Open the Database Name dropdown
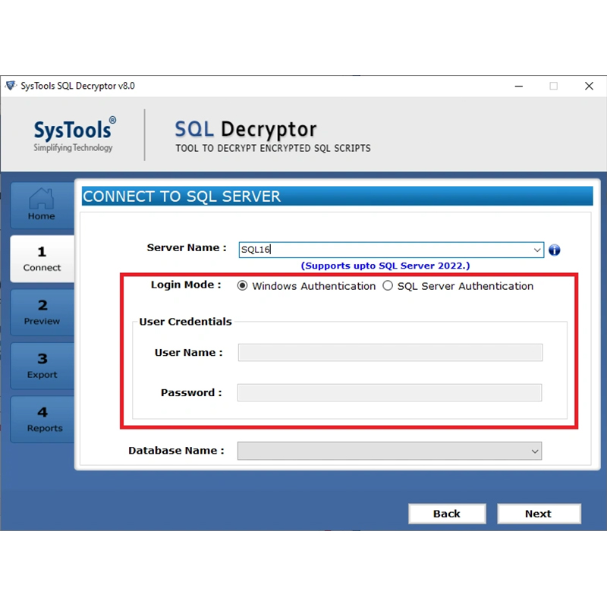The width and height of the screenshot is (607, 607). point(389,451)
